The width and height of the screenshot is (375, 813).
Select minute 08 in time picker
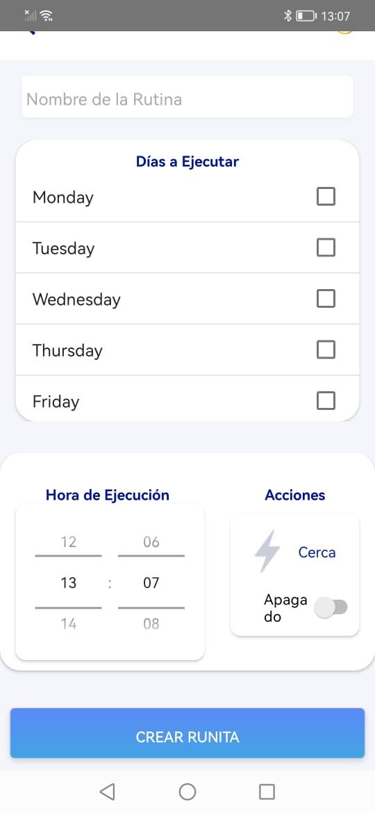151,623
